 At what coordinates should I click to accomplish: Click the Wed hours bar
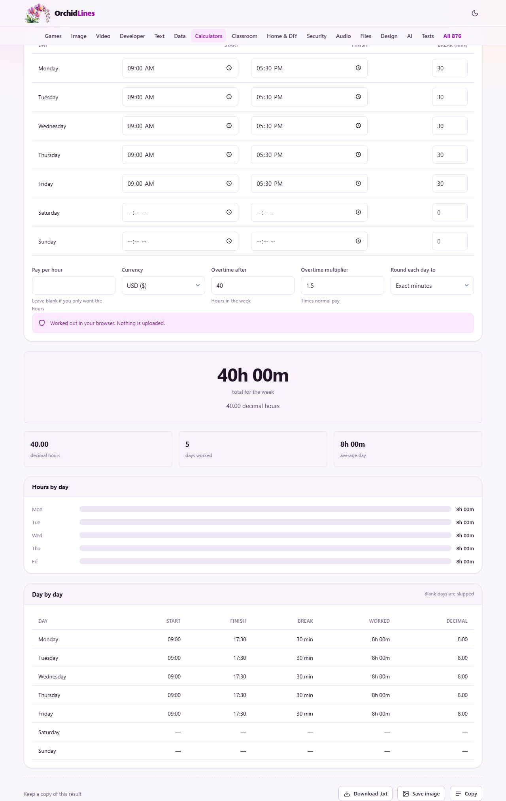point(265,535)
